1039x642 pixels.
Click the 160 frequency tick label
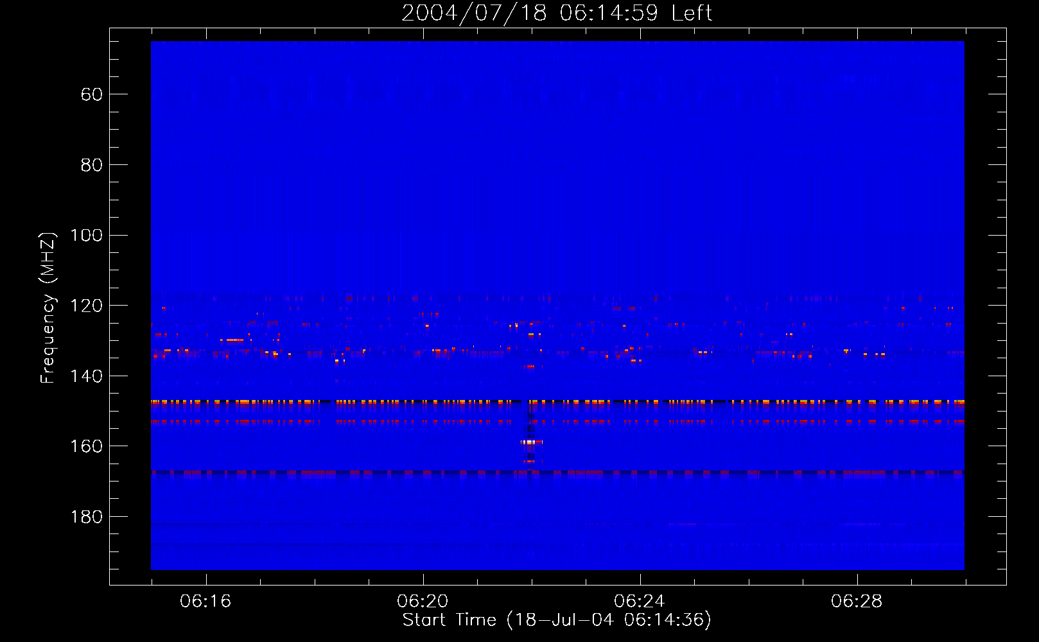pos(86,446)
